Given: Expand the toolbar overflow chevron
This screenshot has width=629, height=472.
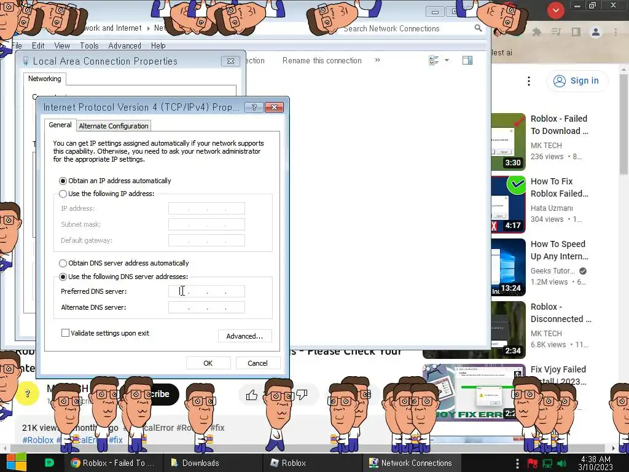Looking at the screenshot, I should (x=378, y=60).
